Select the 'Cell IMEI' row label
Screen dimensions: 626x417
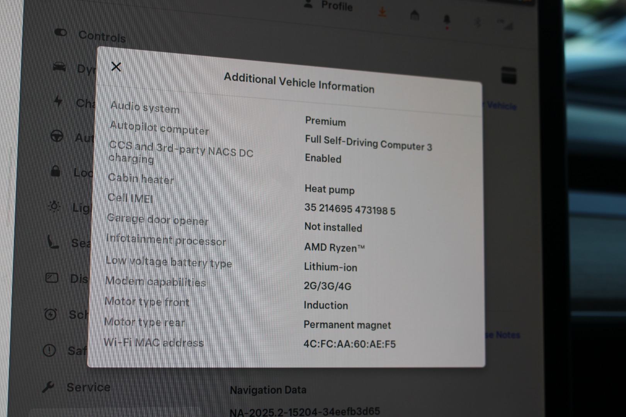(130, 198)
